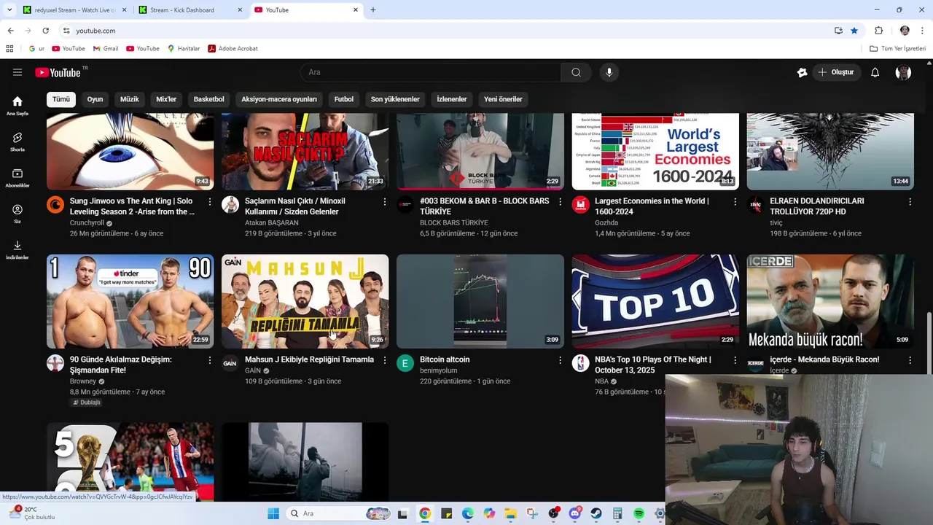
Task: Open options for Mahsun J video
Action: click(385, 360)
